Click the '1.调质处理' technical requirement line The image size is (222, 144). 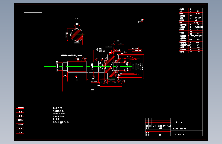58,111
